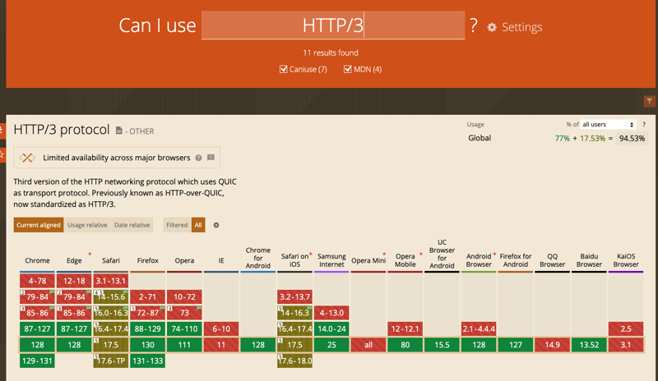Toggle the Caniuse (7) checkbox
The image size is (658, 381).
pyautogui.click(x=283, y=69)
